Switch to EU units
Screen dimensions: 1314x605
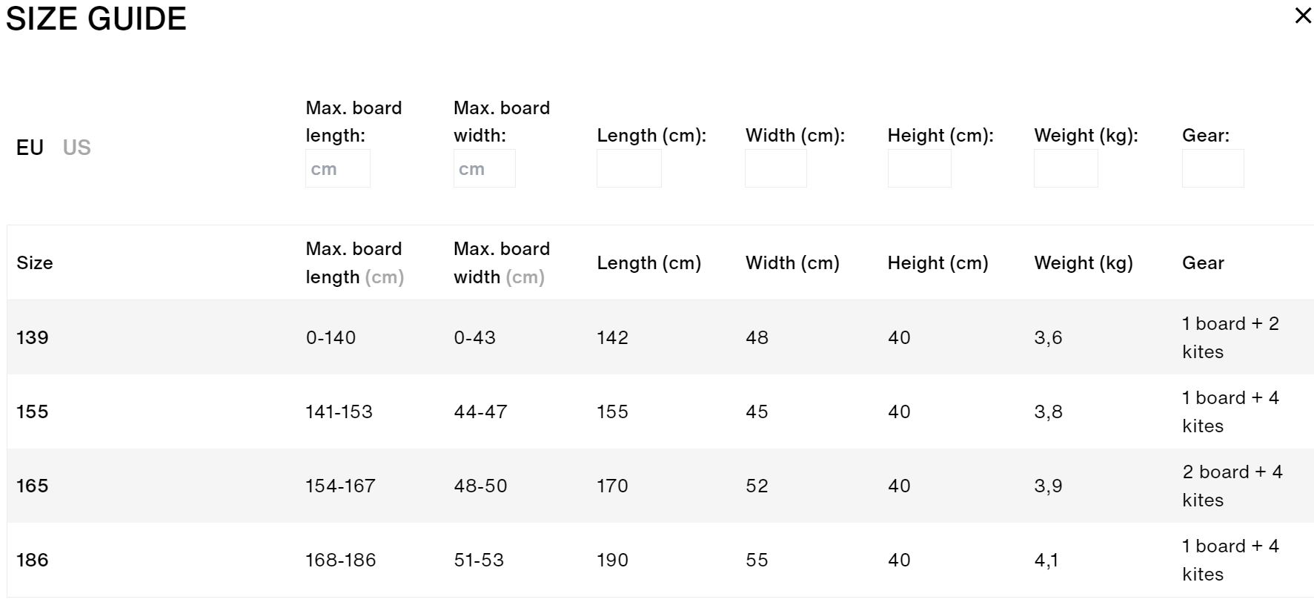click(x=30, y=148)
